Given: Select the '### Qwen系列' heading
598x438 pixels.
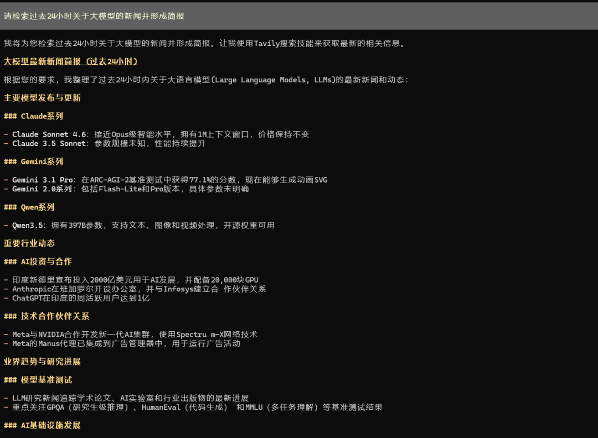Looking at the screenshot, I should (29, 207).
